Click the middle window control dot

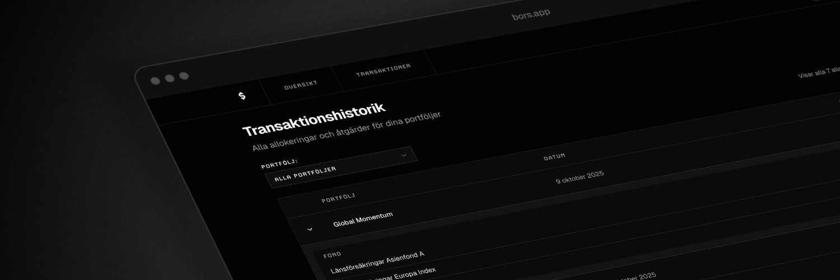tap(169, 78)
